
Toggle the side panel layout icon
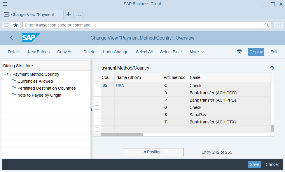[x=278, y=25]
